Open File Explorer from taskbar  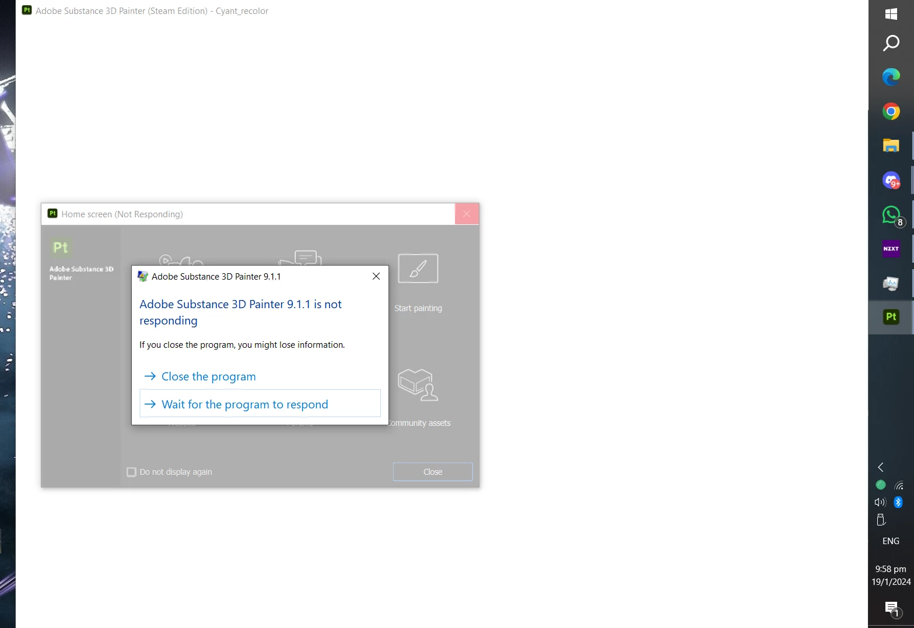coord(891,146)
